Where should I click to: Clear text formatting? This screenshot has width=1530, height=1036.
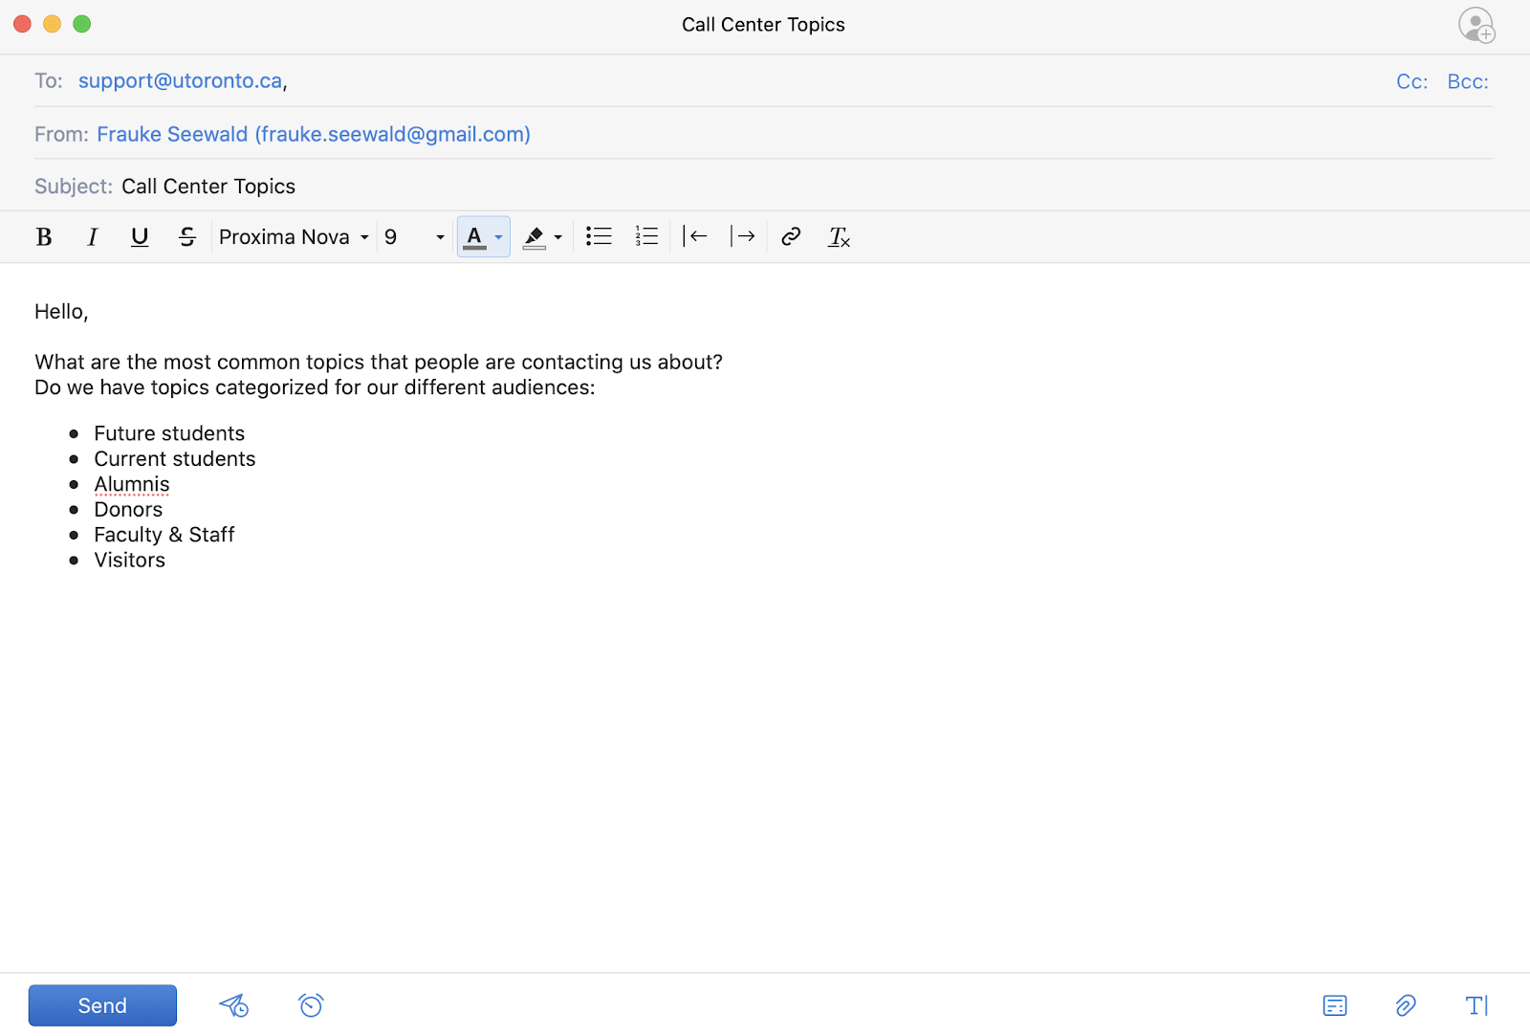point(839,237)
